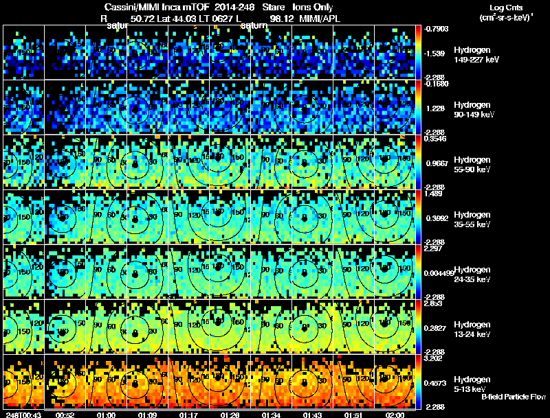Click the color scale maximum "-0.7903"
This screenshot has height=418, width=550.
click(436, 29)
